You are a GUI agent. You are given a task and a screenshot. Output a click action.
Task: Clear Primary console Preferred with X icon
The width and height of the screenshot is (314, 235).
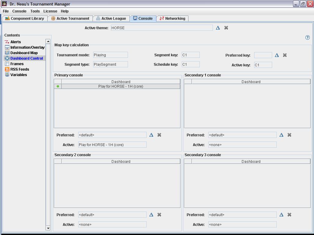[x=159, y=135]
